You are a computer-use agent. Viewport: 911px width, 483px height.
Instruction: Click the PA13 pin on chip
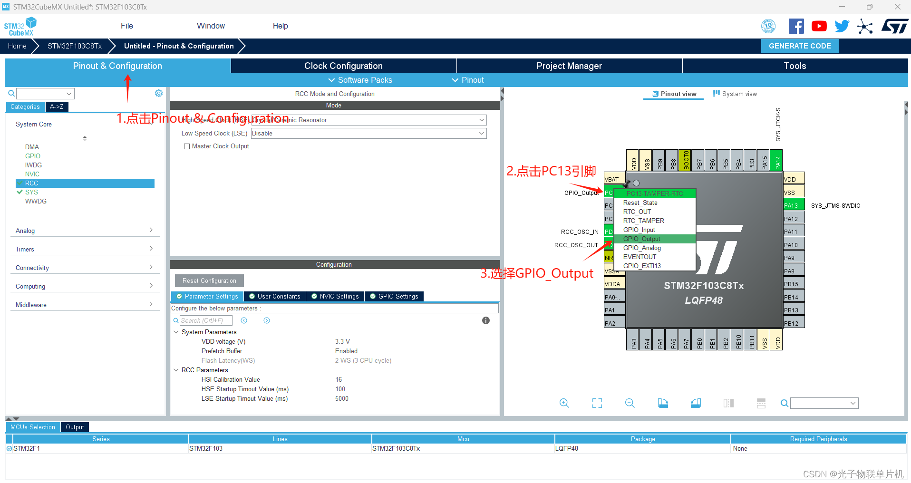coord(794,205)
